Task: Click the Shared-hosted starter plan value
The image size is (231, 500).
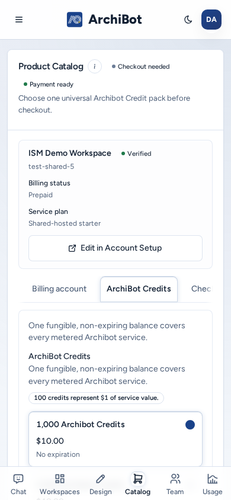Action: pos(65,223)
